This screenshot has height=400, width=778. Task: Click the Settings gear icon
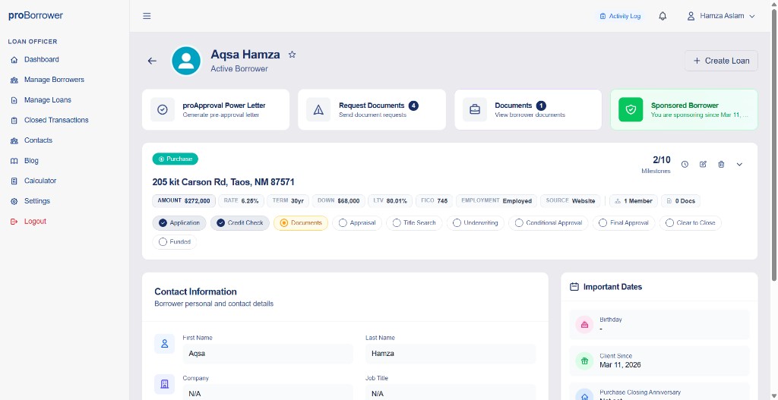click(14, 201)
